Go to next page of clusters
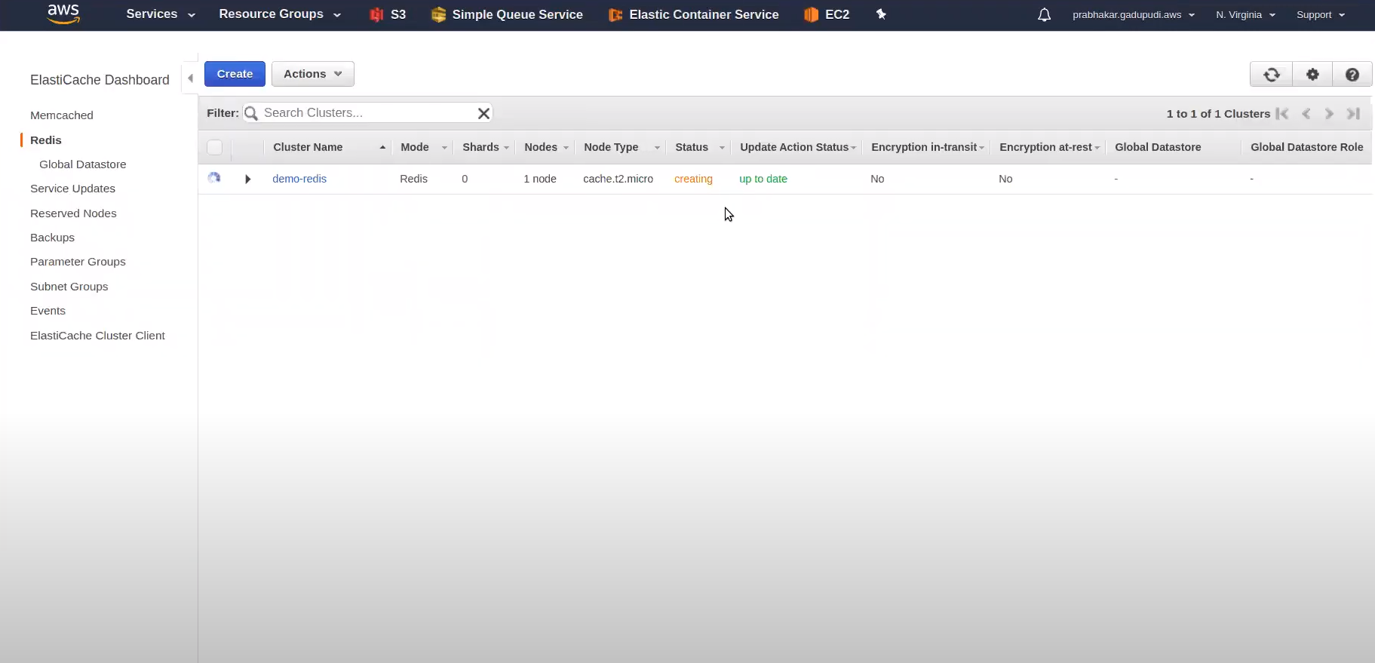The height and width of the screenshot is (663, 1375). [x=1330, y=113]
